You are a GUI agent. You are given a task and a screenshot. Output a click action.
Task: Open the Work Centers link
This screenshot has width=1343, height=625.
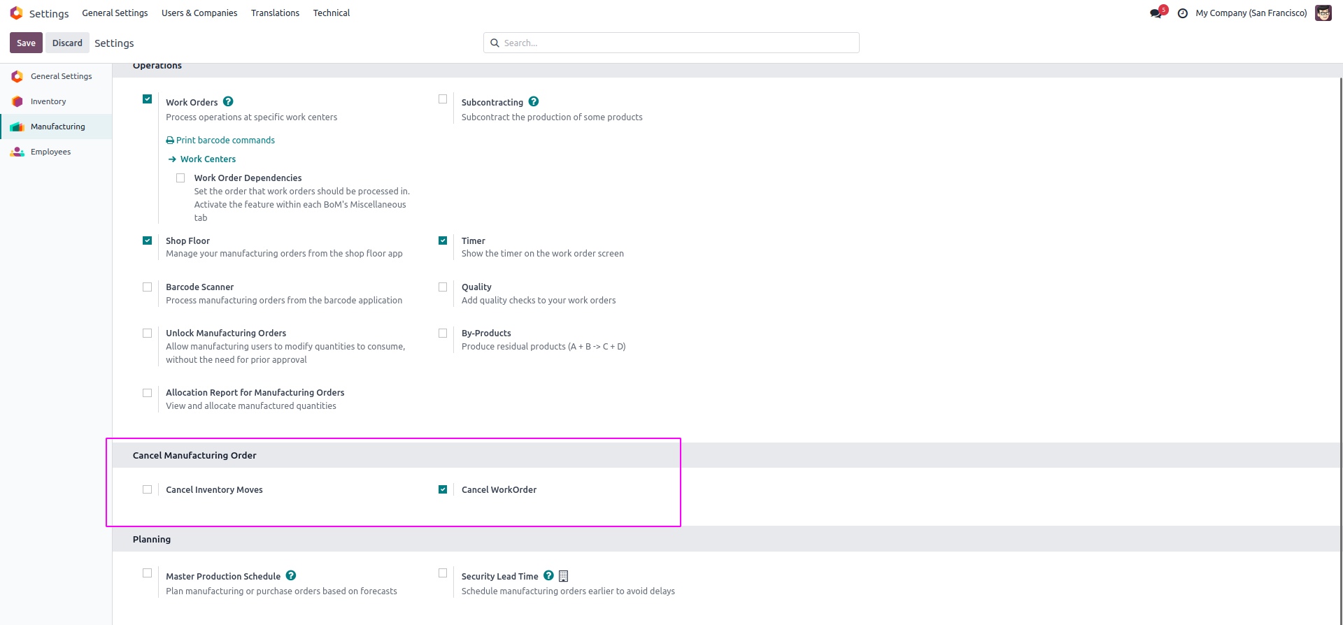point(208,159)
